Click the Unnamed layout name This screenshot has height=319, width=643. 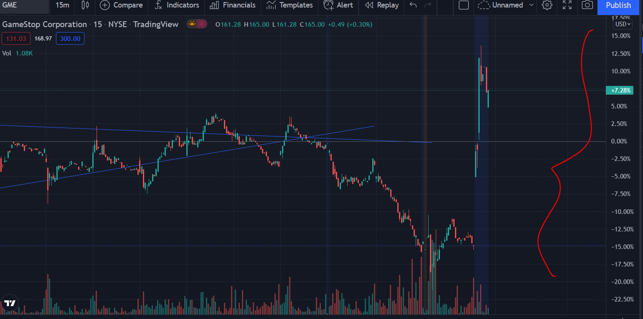coord(508,5)
